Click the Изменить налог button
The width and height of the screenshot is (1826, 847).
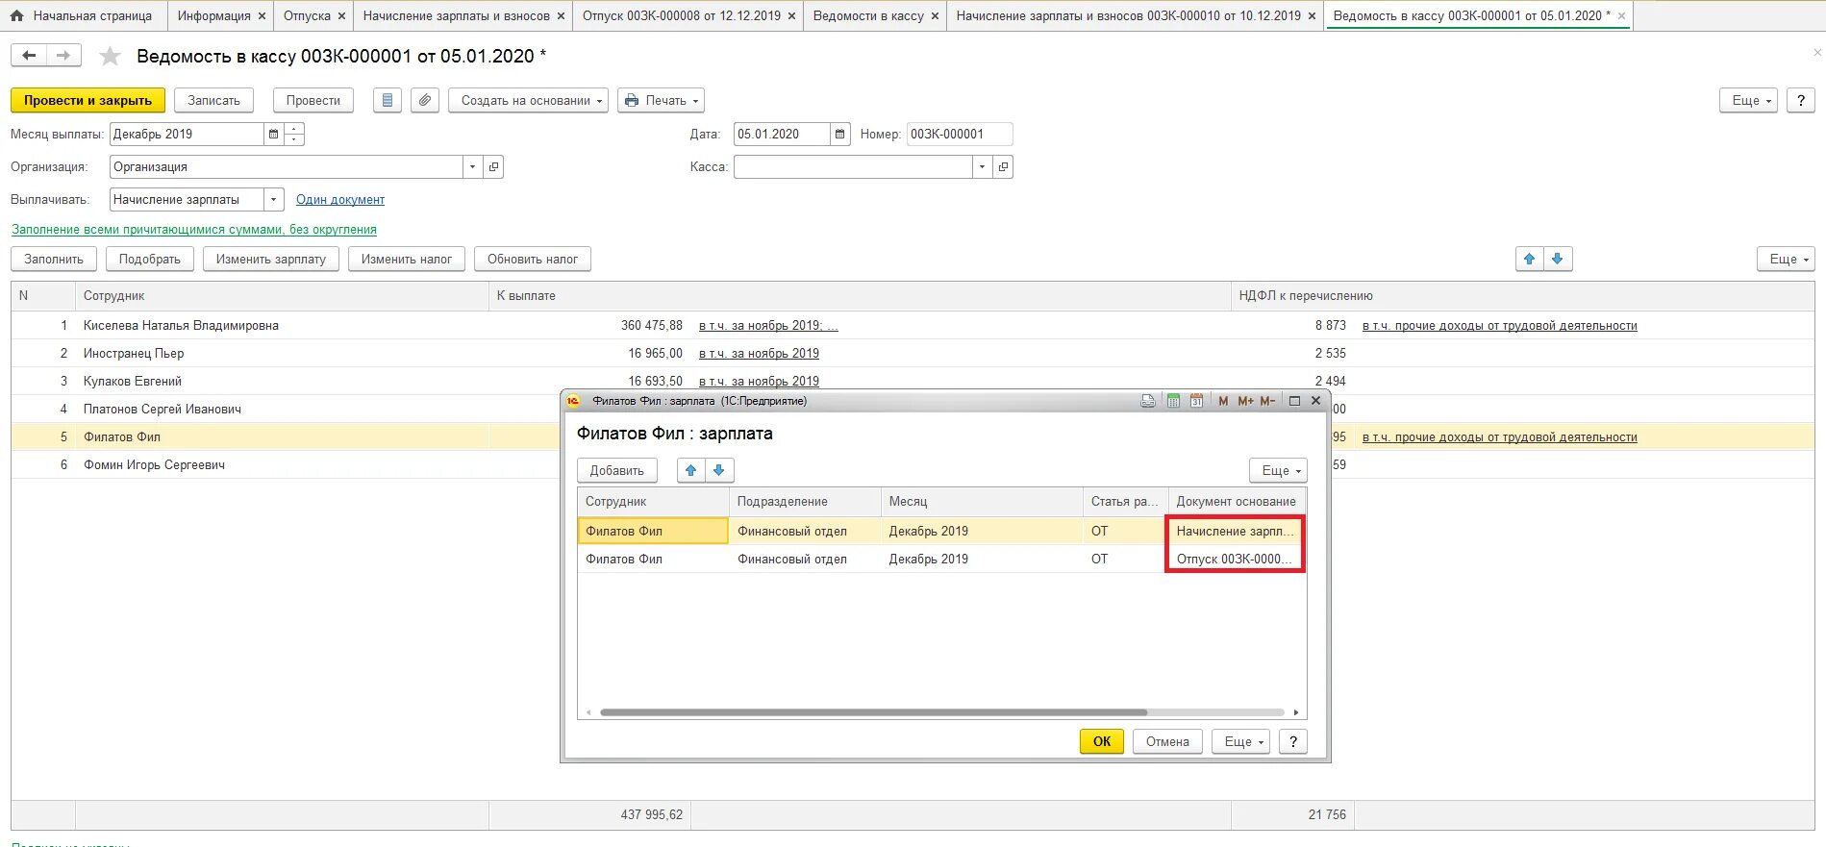pos(407,259)
